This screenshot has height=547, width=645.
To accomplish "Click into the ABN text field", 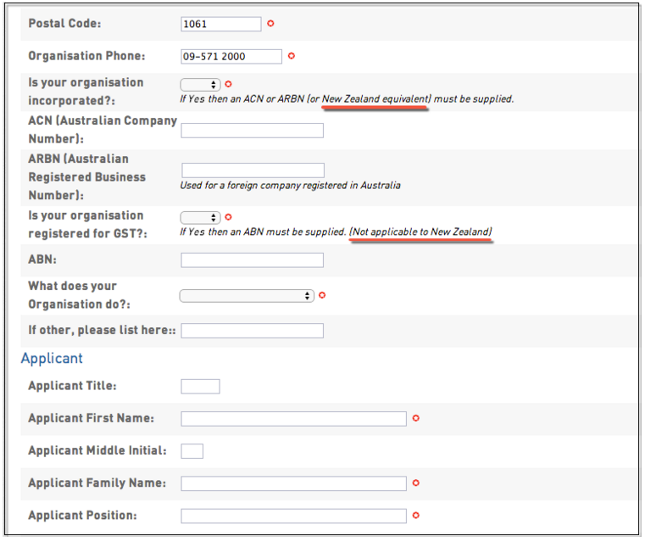I will click(253, 260).
